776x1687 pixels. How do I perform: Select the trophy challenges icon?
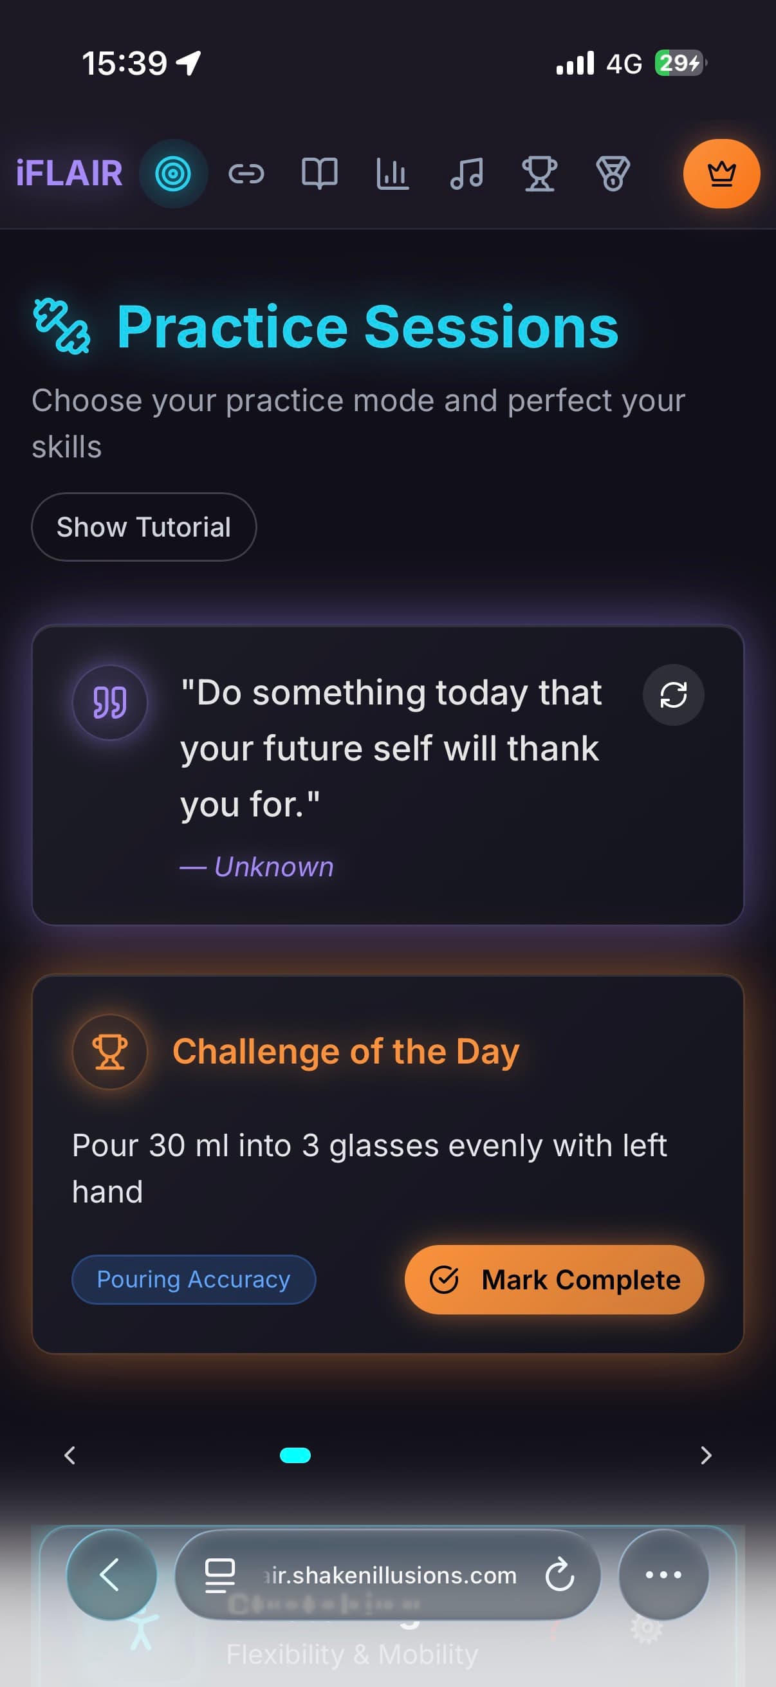click(540, 174)
